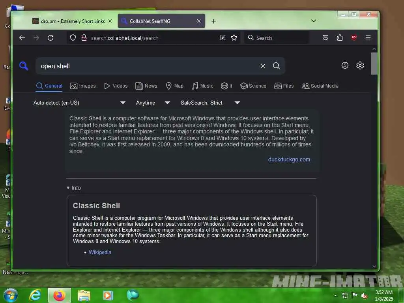Image resolution: width=404 pixels, height=303 pixels.
Task: Switch to Map search category
Action: pos(174,86)
